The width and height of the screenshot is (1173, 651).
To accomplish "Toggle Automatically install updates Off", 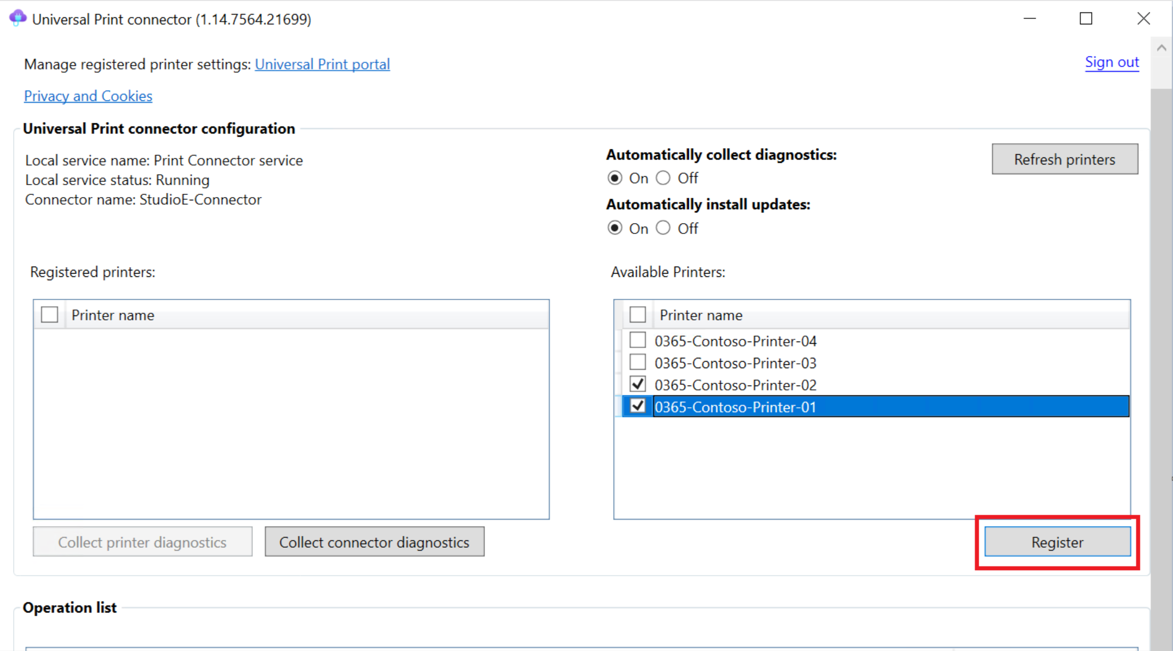I will [x=663, y=227].
